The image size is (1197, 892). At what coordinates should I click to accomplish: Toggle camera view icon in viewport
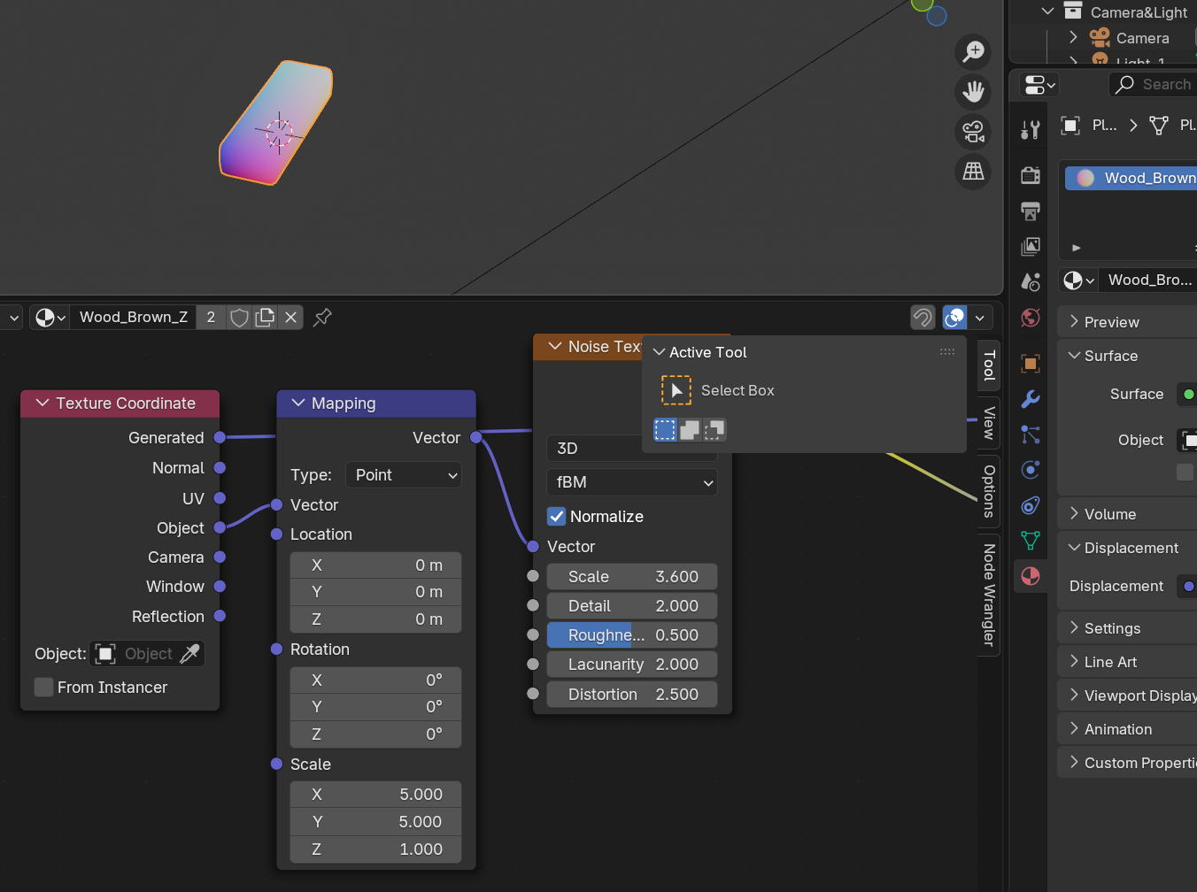point(973,131)
